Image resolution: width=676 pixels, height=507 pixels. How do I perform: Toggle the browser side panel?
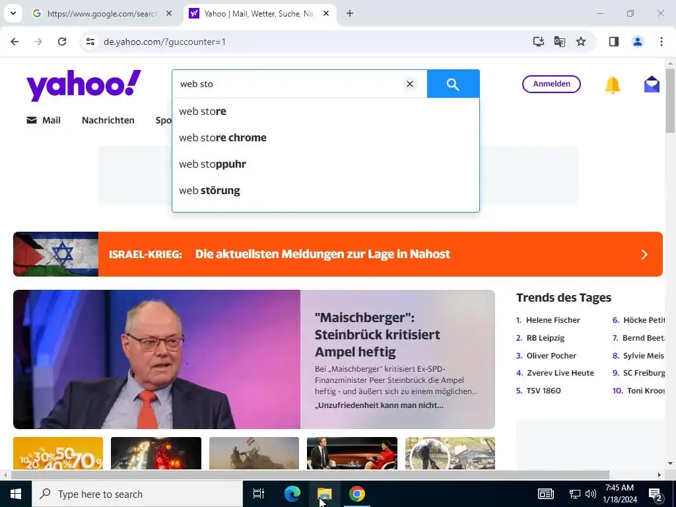(614, 42)
